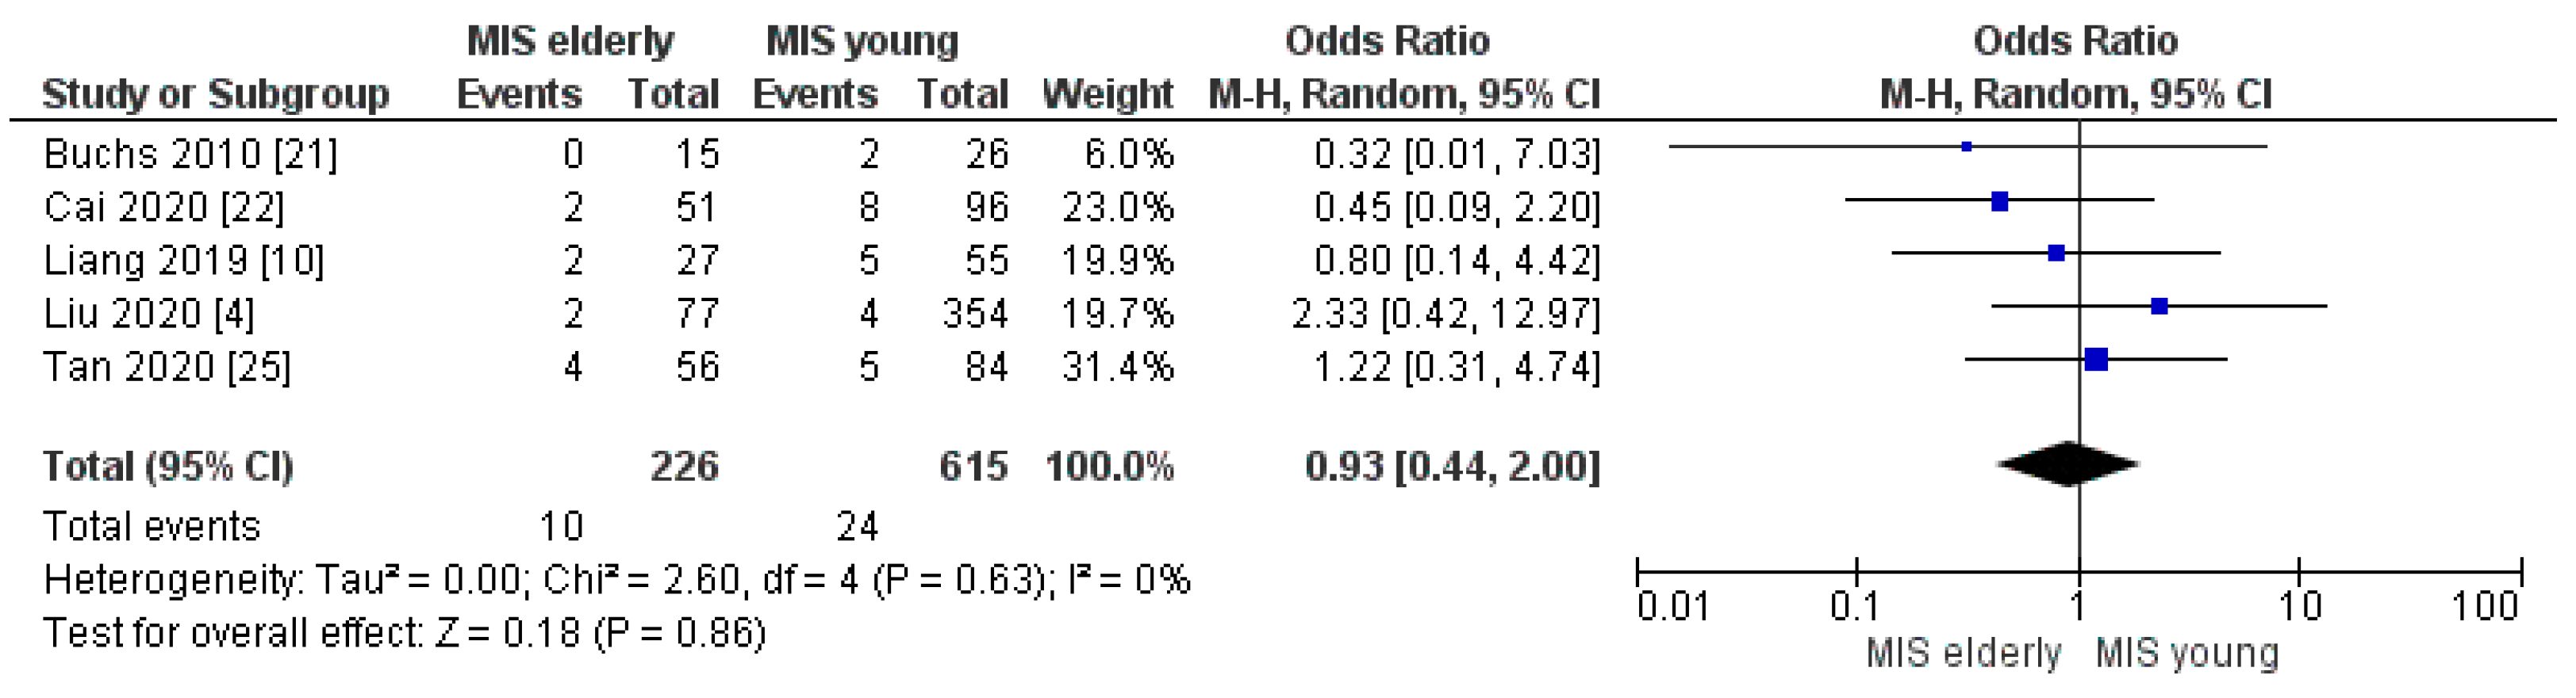Click the 'Total (95% CI)' row label
The image size is (2576, 698).
168,467
